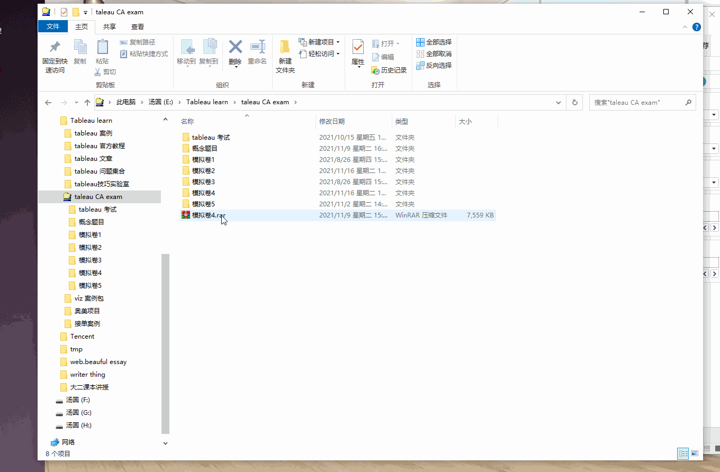Viewport: 720px width, 472px height.
Task: Click 汤圆 (E:) in address breadcrumb
Action: coord(161,102)
